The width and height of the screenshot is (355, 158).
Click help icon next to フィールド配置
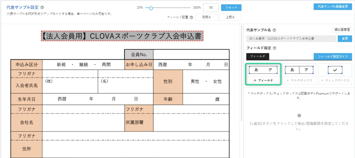[191, 17]
